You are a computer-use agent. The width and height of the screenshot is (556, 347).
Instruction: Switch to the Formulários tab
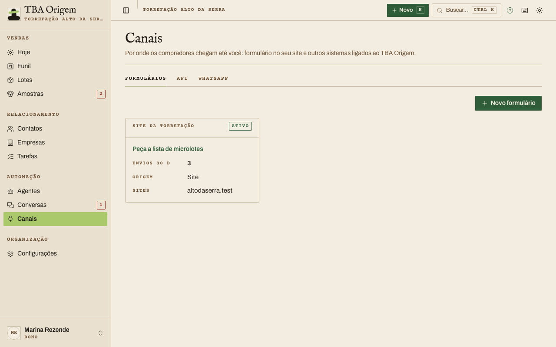click(146, 79)
